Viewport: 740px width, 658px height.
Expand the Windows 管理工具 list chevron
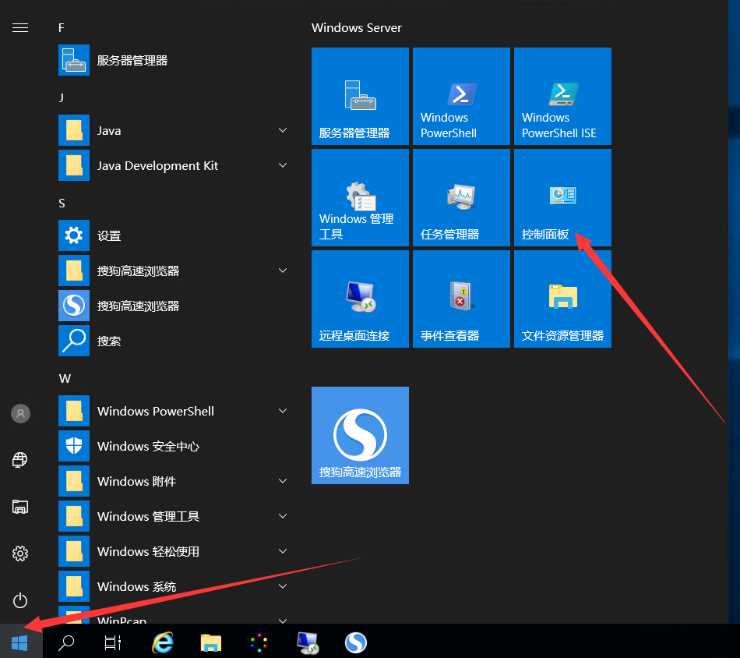(x=283, y=516)
